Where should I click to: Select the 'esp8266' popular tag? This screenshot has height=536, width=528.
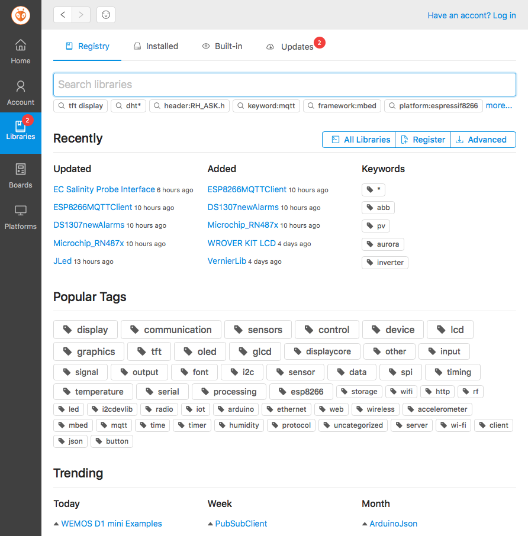click(x=301, y=392)
